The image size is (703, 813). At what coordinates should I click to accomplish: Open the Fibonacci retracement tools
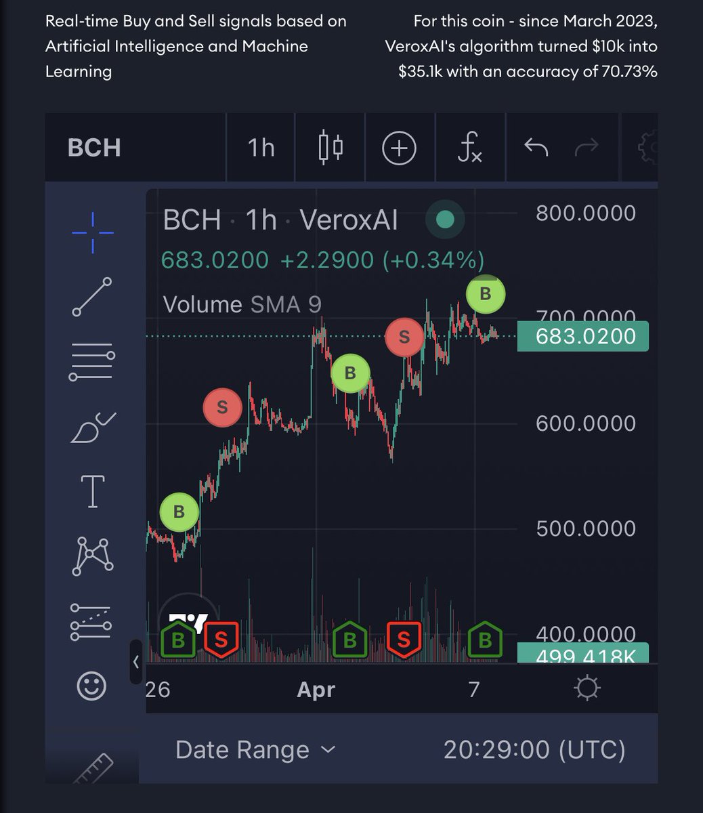[x=92, y=361]
